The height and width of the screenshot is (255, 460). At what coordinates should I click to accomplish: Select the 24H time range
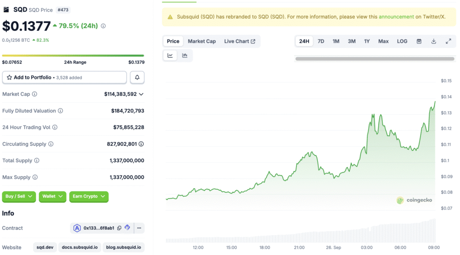(x=304, y=41)
